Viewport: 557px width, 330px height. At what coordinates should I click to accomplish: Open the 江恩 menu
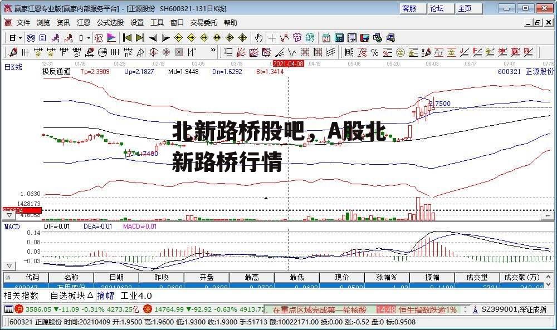84,23
